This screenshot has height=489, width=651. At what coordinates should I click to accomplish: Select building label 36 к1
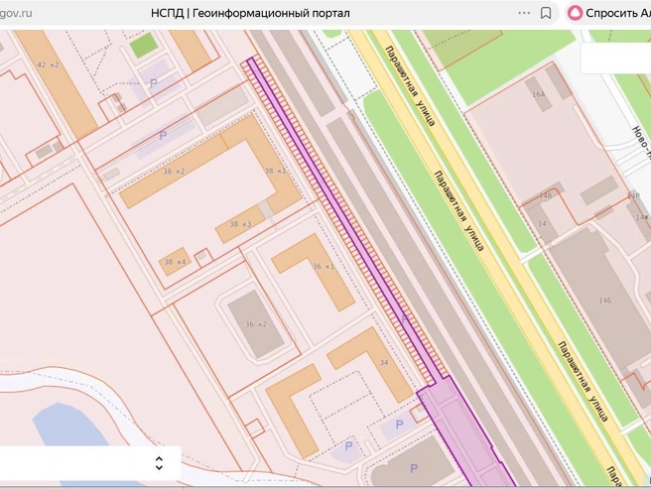point(323,267)
